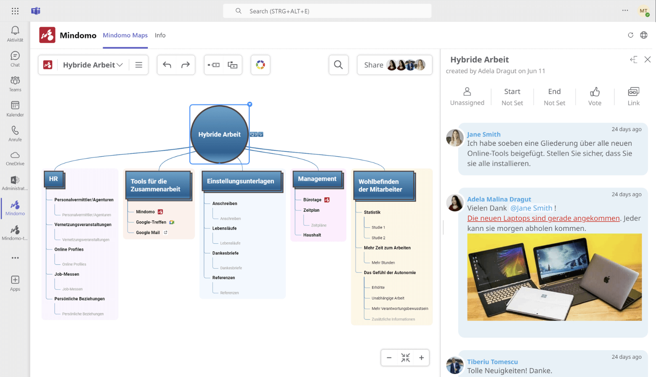Copy the topic link via the Link icon
Screen dimensions: 656x377
point(633,96)
